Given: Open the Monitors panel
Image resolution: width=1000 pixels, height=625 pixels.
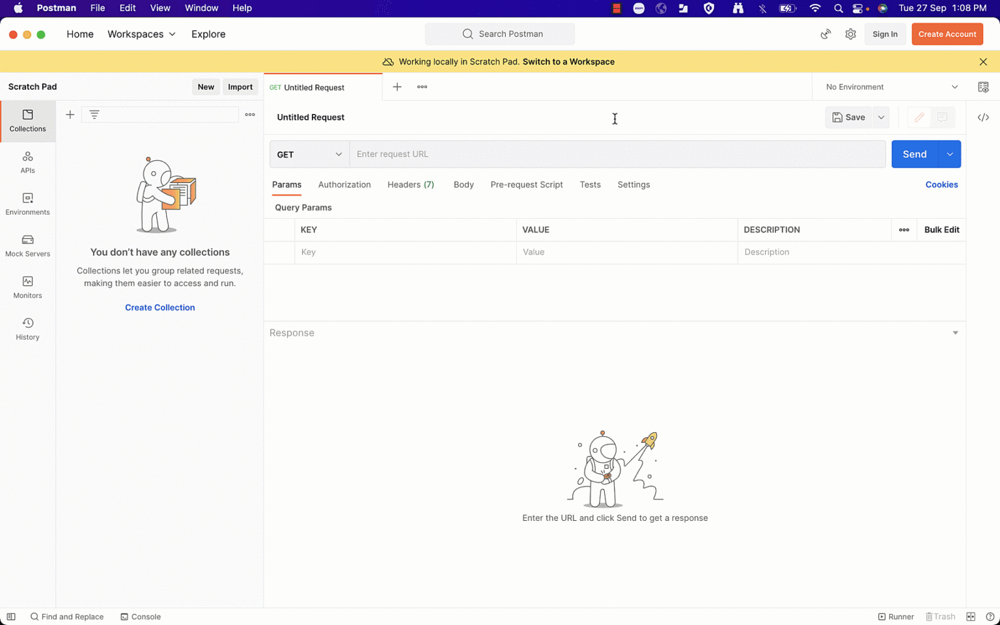Looking at the screenshot, I should pos(27,287).
